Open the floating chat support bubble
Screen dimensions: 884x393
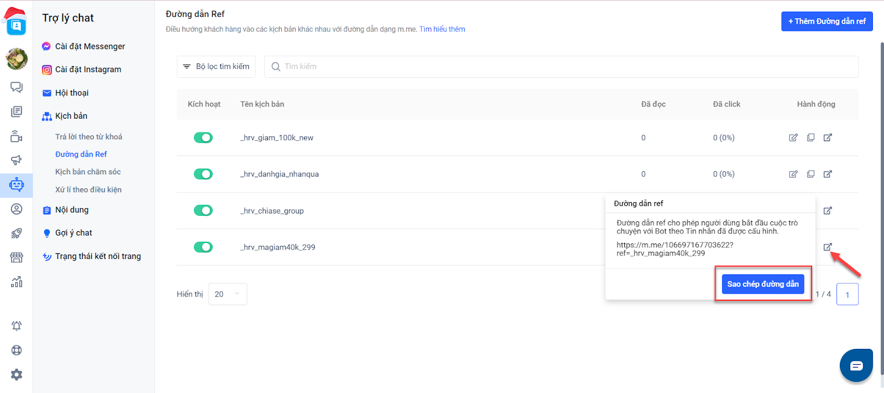point(856,365)
